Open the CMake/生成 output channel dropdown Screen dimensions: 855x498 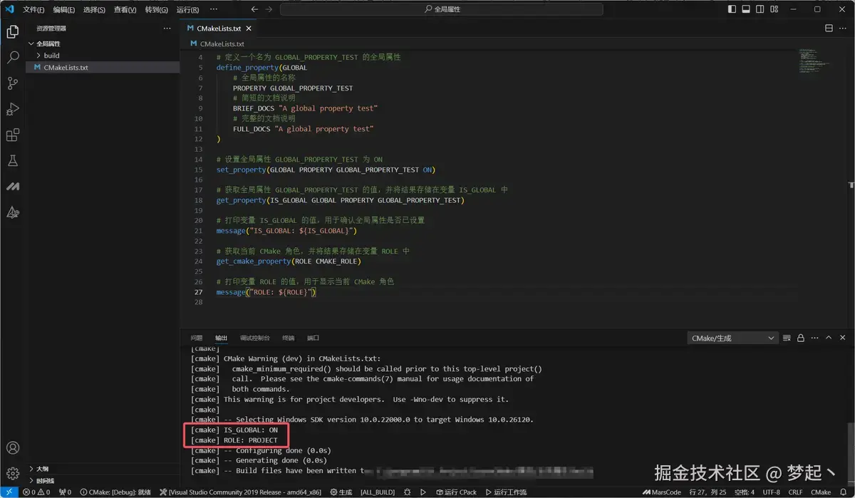[733, 338]
